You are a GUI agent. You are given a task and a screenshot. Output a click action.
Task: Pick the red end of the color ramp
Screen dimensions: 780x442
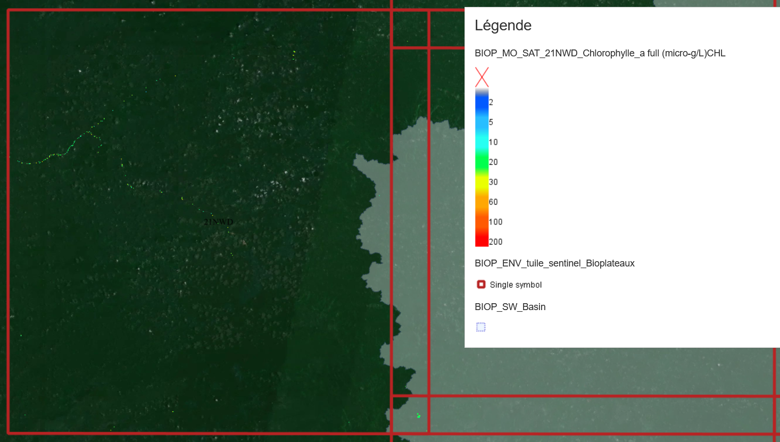(482, 239)
